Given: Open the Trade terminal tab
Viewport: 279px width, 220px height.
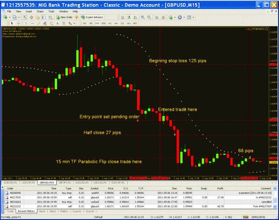Looking at the screenshot, I should (x=10, y=211).
